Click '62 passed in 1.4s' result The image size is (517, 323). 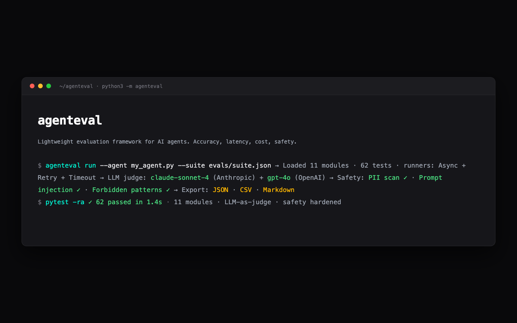click(x=129, y=202)
